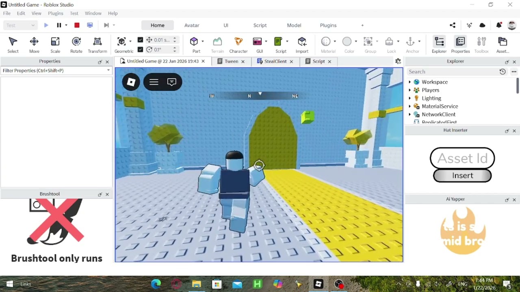This screenshot has width=520, height=292.
Task: Open the Part type dropdown arrow
Action: click(x=203, y=41)
